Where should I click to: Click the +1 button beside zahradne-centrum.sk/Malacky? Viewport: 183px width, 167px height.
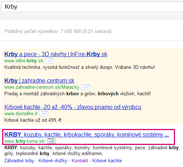(85, 87)
